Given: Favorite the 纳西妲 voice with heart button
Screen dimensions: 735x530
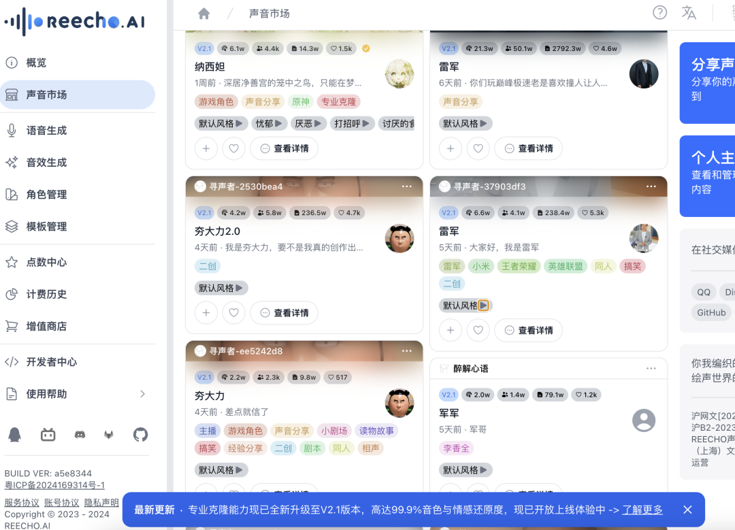Looking at the screenshot, I should tap(233, 148).
